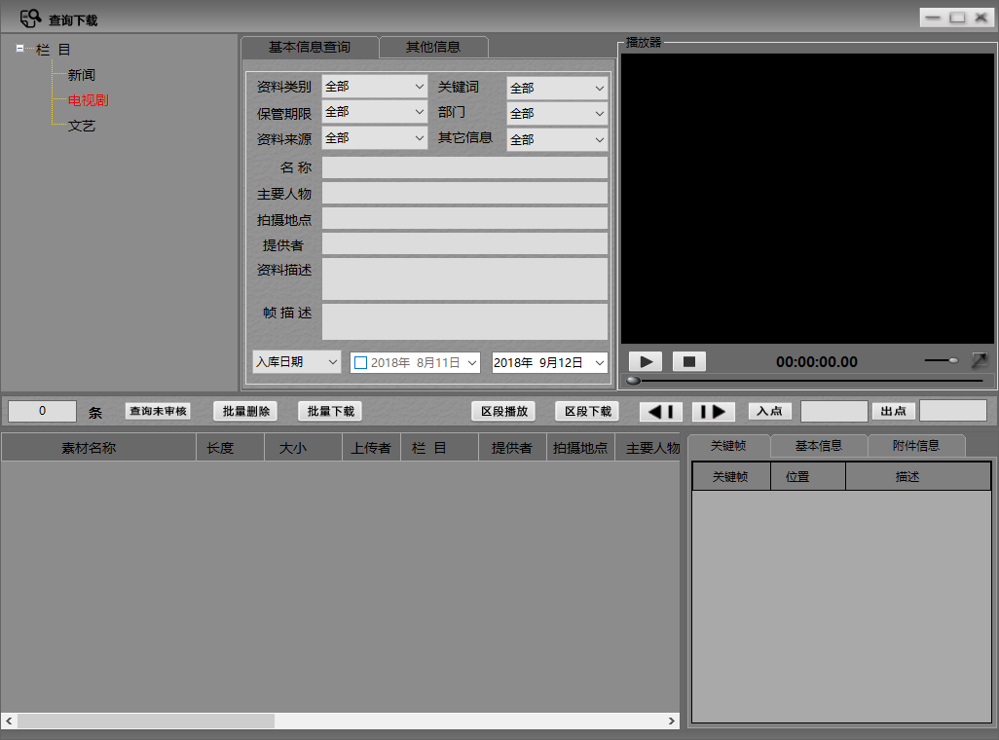Select 新闻 in the column tree
This screenshot has height=740, width=999.
pyautogui.click(x=82, y=75)
